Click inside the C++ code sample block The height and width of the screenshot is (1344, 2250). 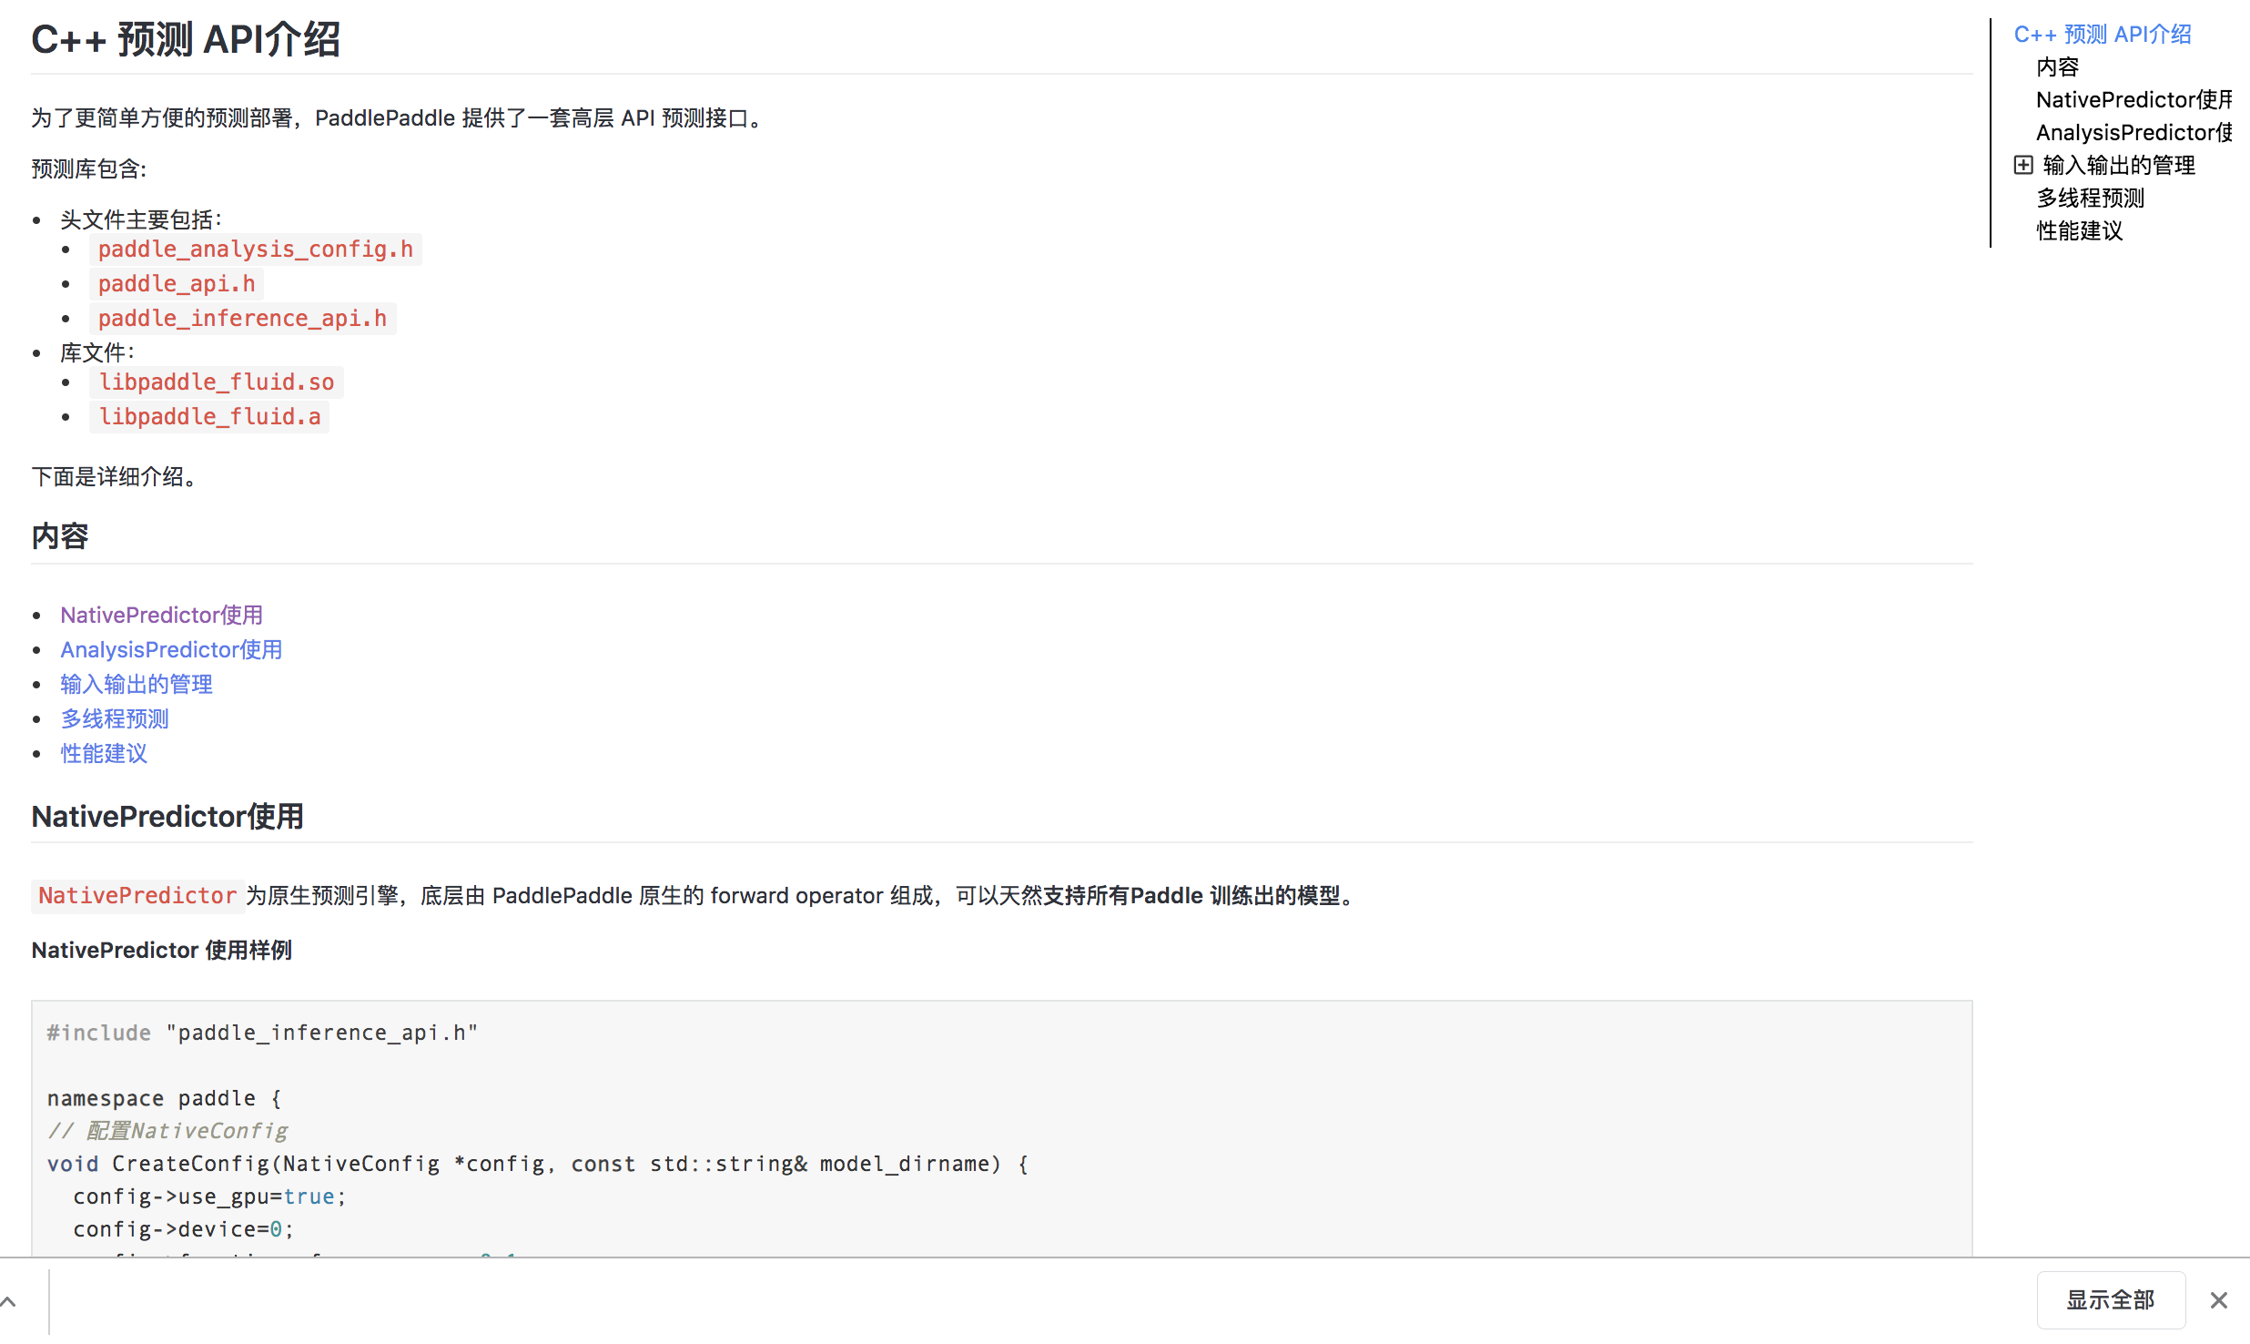[x=1001, y=1129]
